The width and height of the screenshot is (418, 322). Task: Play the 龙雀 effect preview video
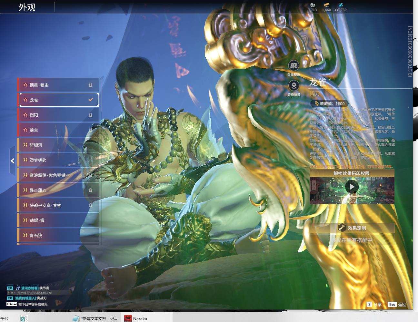point(352,187)
